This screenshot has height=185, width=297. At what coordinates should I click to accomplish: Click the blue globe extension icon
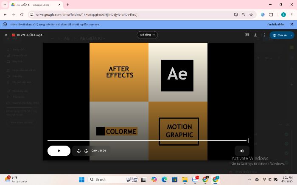[263, 14]
